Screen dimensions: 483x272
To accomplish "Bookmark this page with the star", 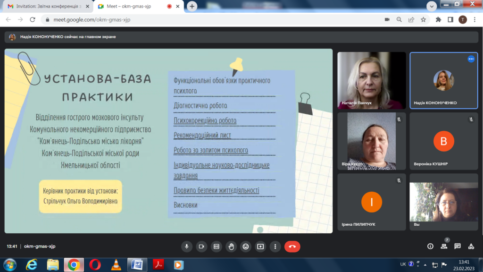I will [x=423, y=19].
